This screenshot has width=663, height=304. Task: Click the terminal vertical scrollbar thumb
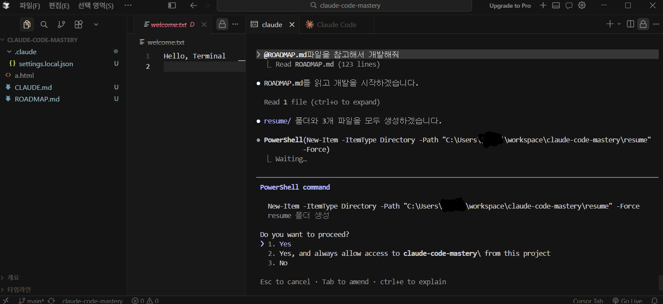point(660,283)
